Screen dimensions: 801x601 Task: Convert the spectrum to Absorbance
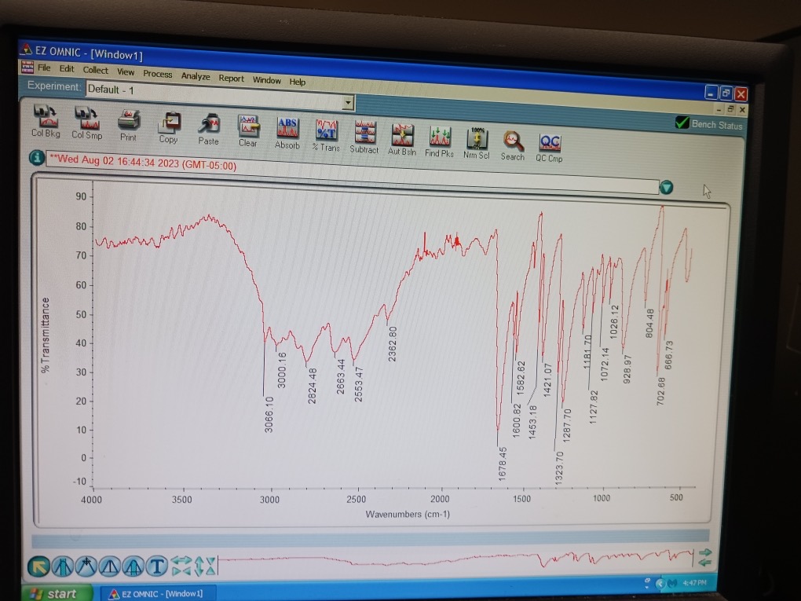tap(287, 126)
